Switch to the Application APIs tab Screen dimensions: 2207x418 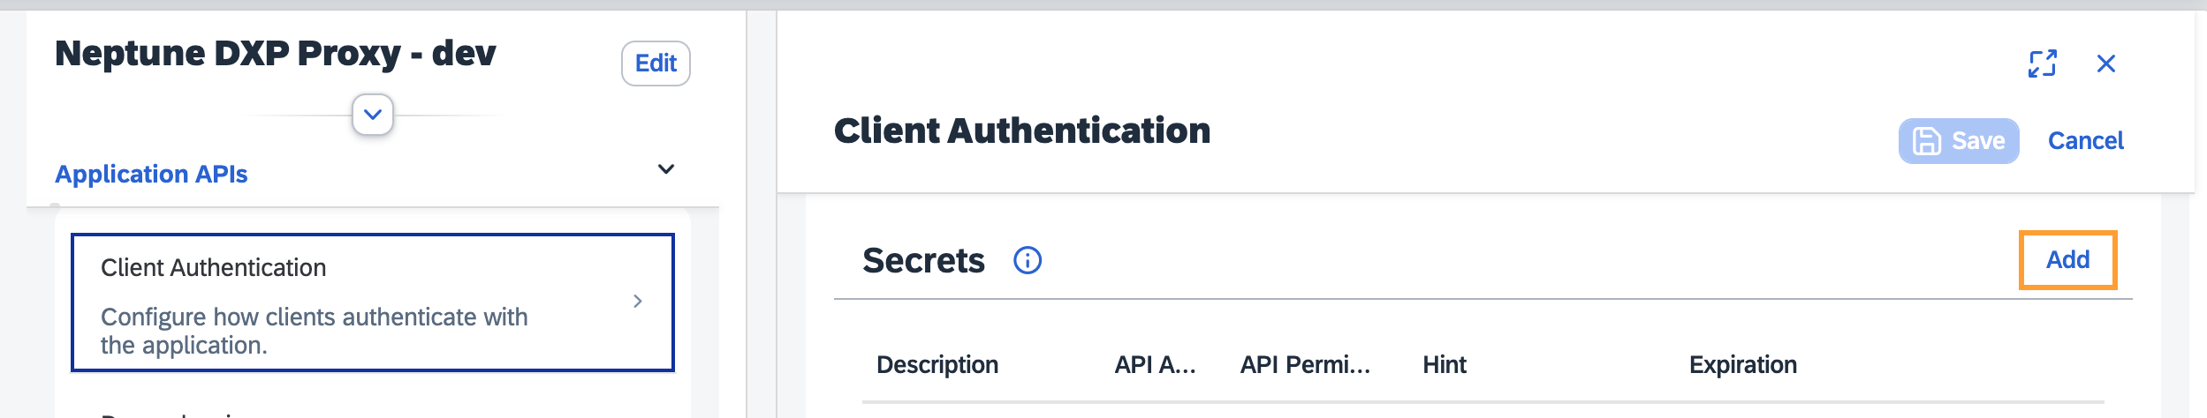pyautogui.click(x=151, y=174)
